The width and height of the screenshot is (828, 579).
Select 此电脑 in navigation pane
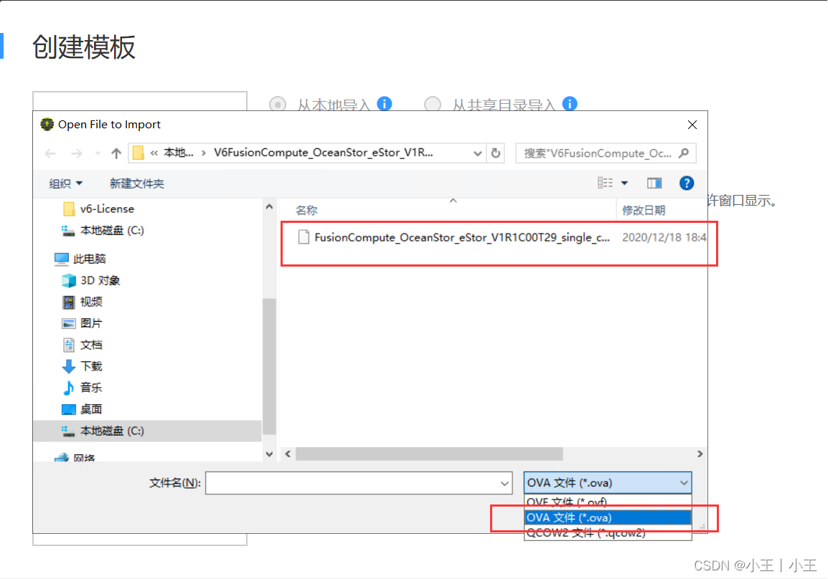[x=80, y=259]
